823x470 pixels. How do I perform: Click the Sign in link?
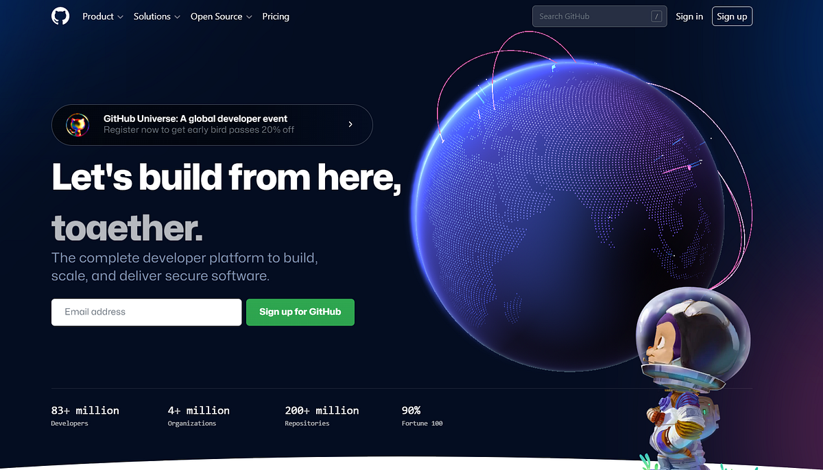(689, 16)
